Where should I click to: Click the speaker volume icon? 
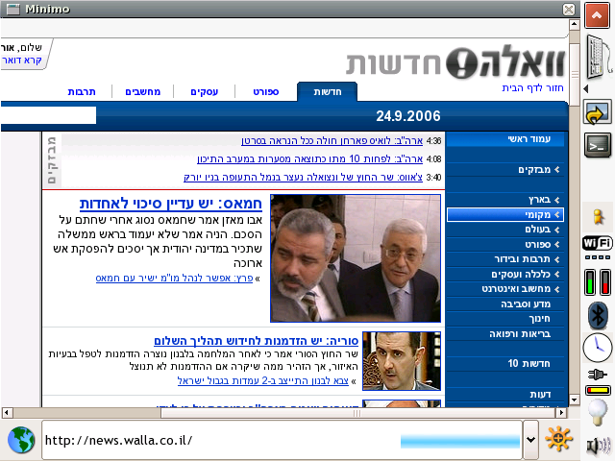(598, 446)
